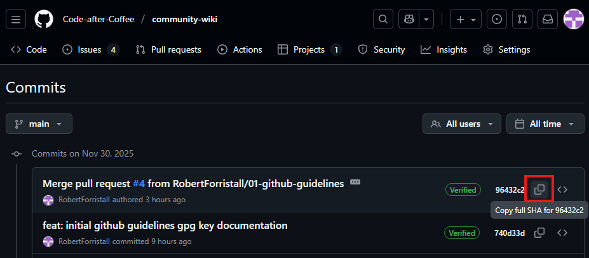Image resolution: width=589 pixels, height=258 pixels.
Task: Switch to the Issues tab
Action: (90, 49)
